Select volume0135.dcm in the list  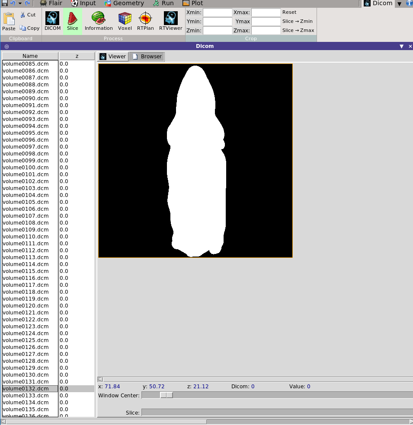pos(30,409)
